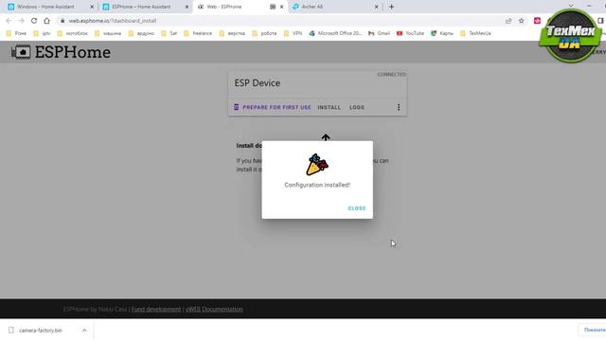Open the TexMexUa bookmarks folder
Viewport: 606px width, 341px height.
point(475,34)
